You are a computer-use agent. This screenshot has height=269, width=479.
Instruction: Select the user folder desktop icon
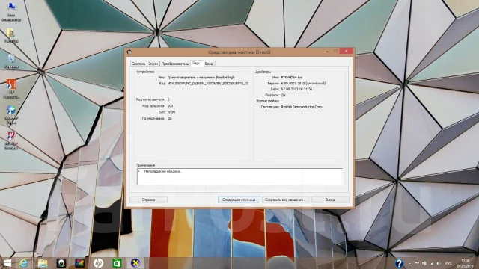[11, 36]
